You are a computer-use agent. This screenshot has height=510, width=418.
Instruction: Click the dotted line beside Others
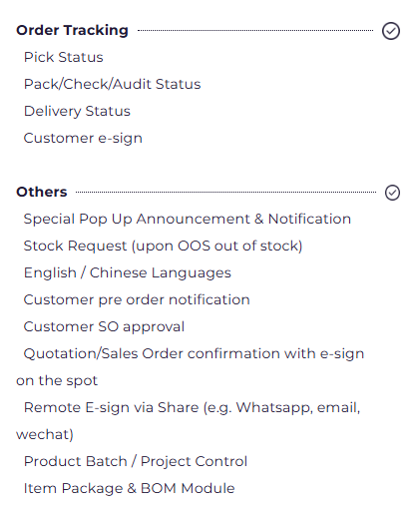pos(226,192)
